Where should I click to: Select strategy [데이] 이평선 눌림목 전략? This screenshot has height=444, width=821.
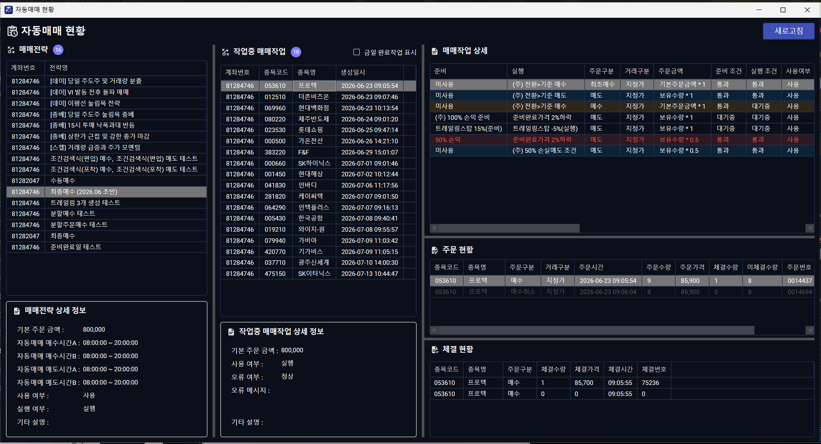[107, 104]
